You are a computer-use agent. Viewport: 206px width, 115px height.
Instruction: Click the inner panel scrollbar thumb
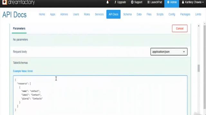(199, 68)
